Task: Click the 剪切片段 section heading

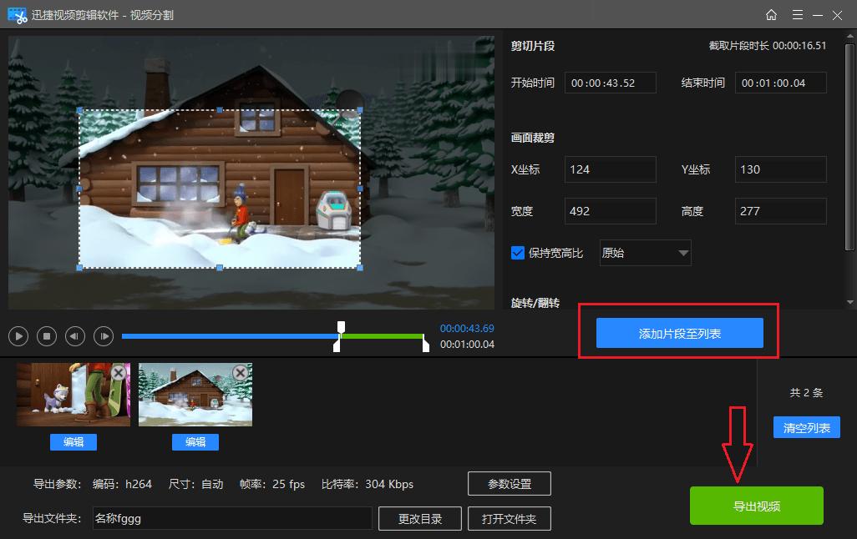Action: (532, 46)
